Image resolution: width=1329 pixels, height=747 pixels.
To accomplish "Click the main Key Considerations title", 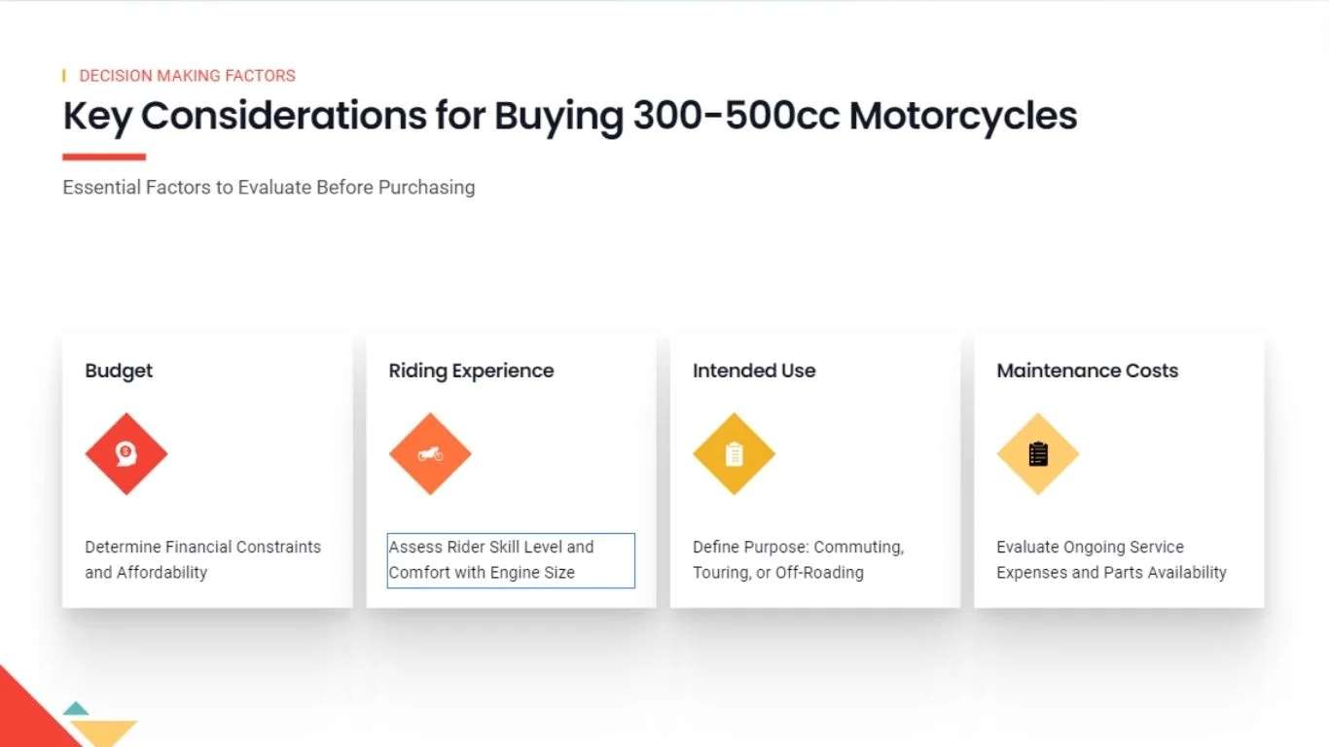I will [570, 116].
